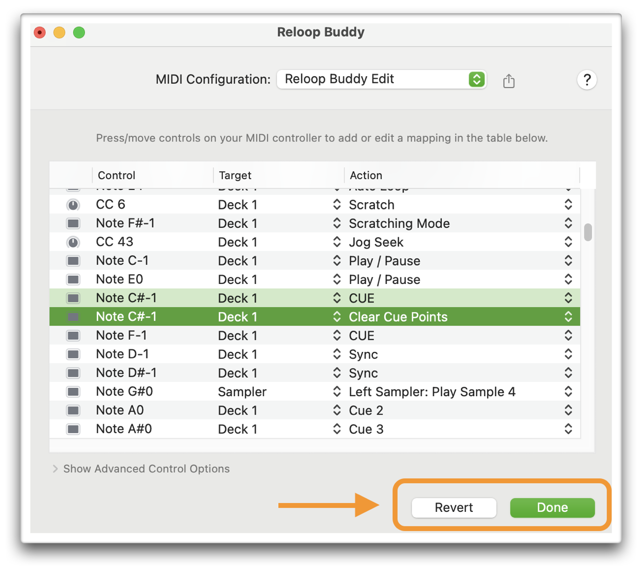Click the Note D#-1 control cell
The height and width of the screenshot is (569, 644).
pos(127,373)
